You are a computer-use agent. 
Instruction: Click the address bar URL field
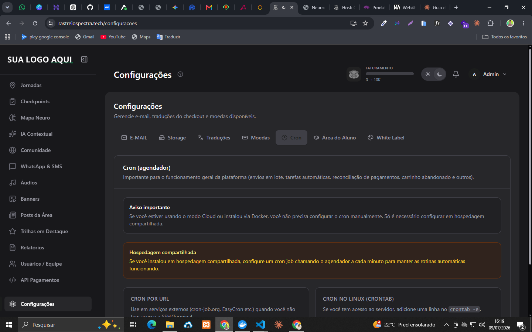click(199, 23)
